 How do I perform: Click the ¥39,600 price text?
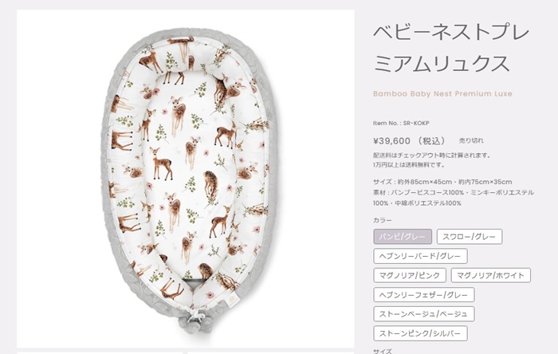pos(392,141)
